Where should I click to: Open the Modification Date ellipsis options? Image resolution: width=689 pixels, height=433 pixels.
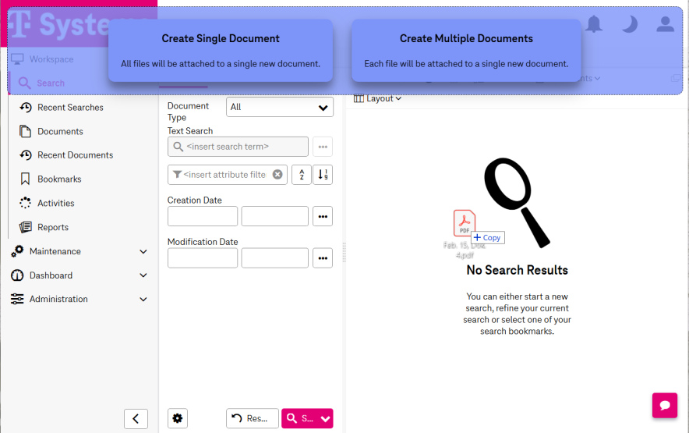(323, 258)
